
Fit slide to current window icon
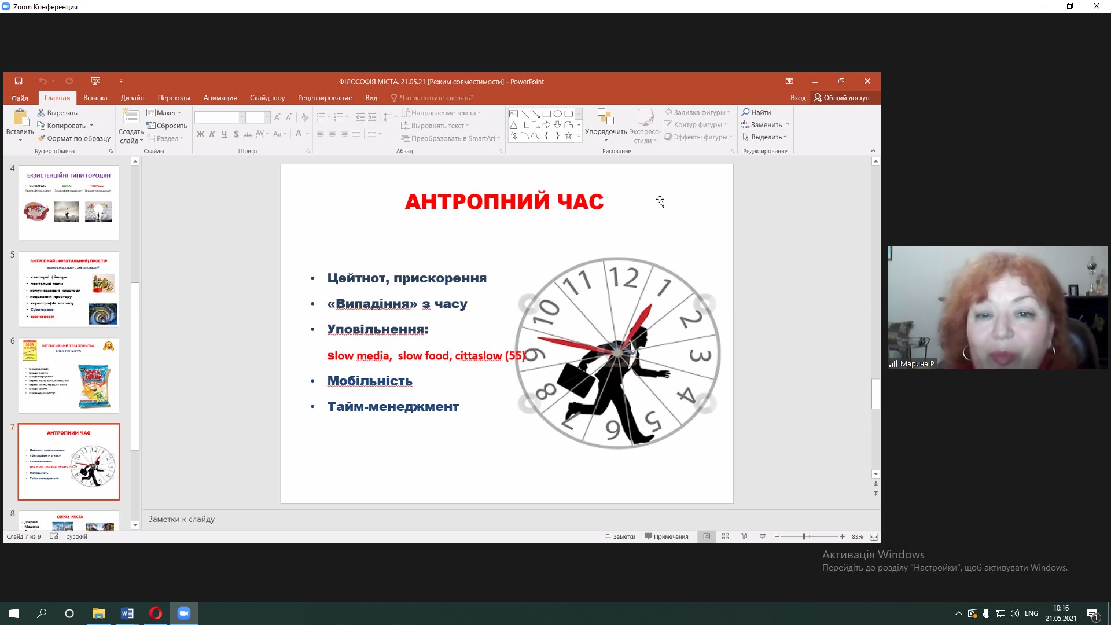[x=874, y=537]
